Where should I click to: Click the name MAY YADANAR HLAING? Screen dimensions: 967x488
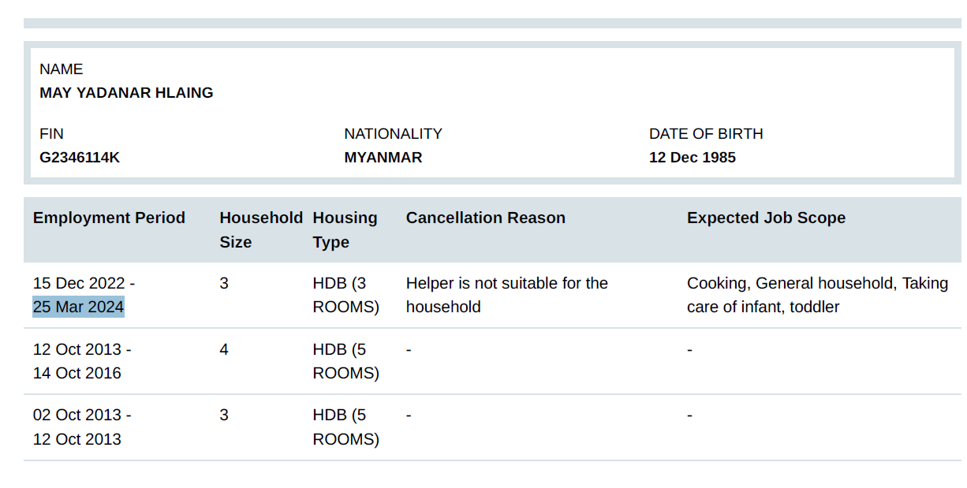pos(126,93)
